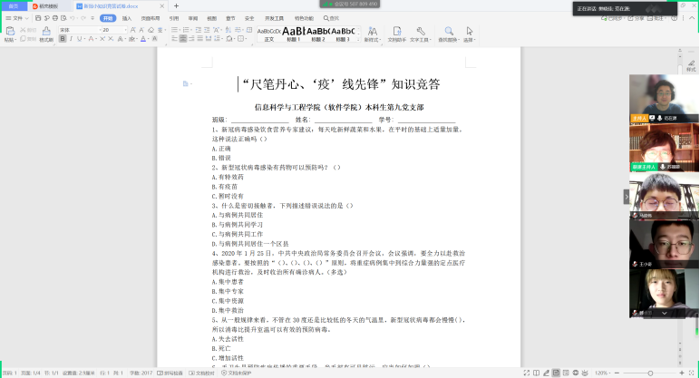This screenshot has height=378, width=700.
Task: Click the Paste icon in the ribbon
Action: pos(9,32)
